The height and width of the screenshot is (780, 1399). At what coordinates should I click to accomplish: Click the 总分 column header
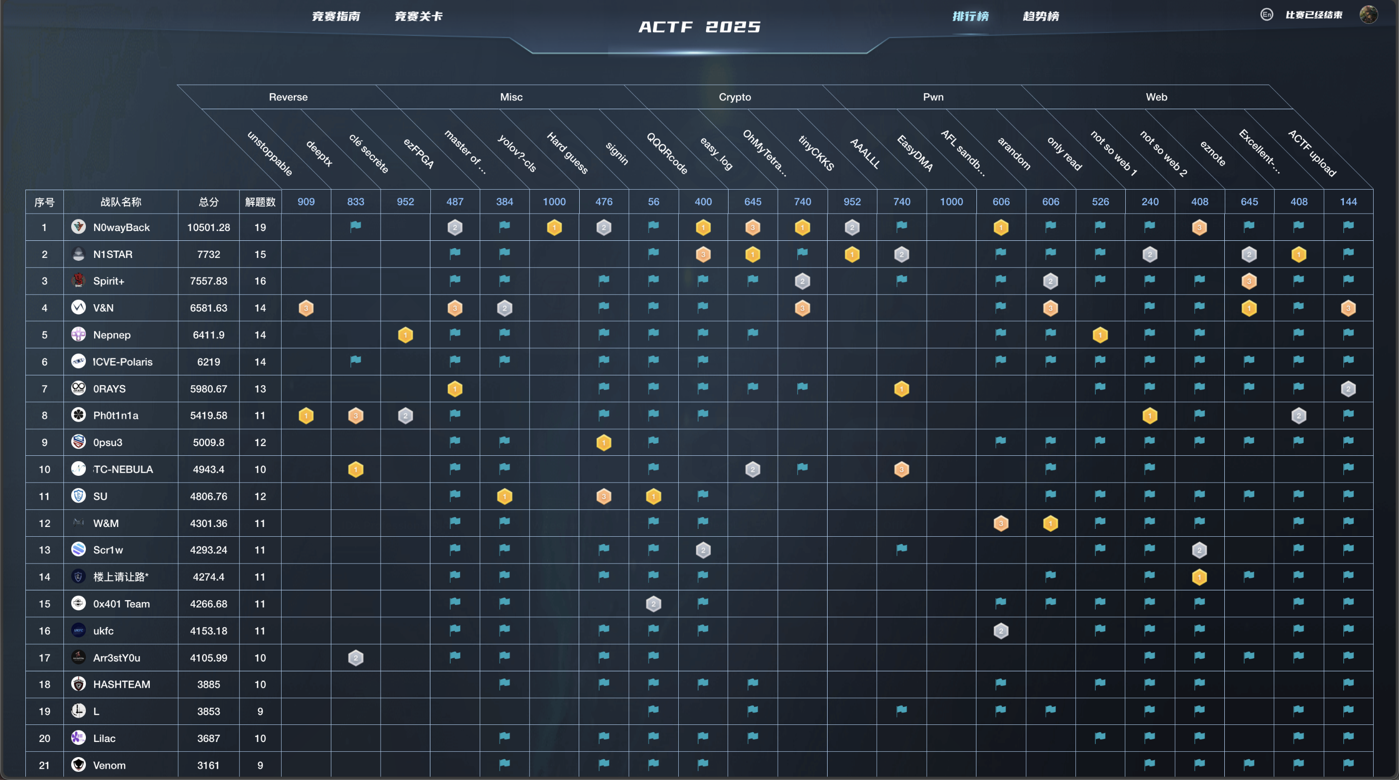pyautogui.click(x=208, y=202)
